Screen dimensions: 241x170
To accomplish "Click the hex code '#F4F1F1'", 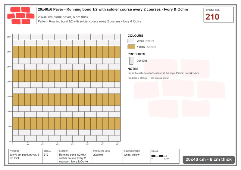I will tap(150, 41).
